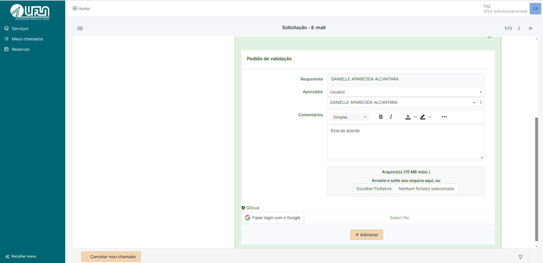Image resolution: width=543 pixels, height=263 pixels.
Task: Collapse sidebar with Recolher menu
Action: point(21,256)
